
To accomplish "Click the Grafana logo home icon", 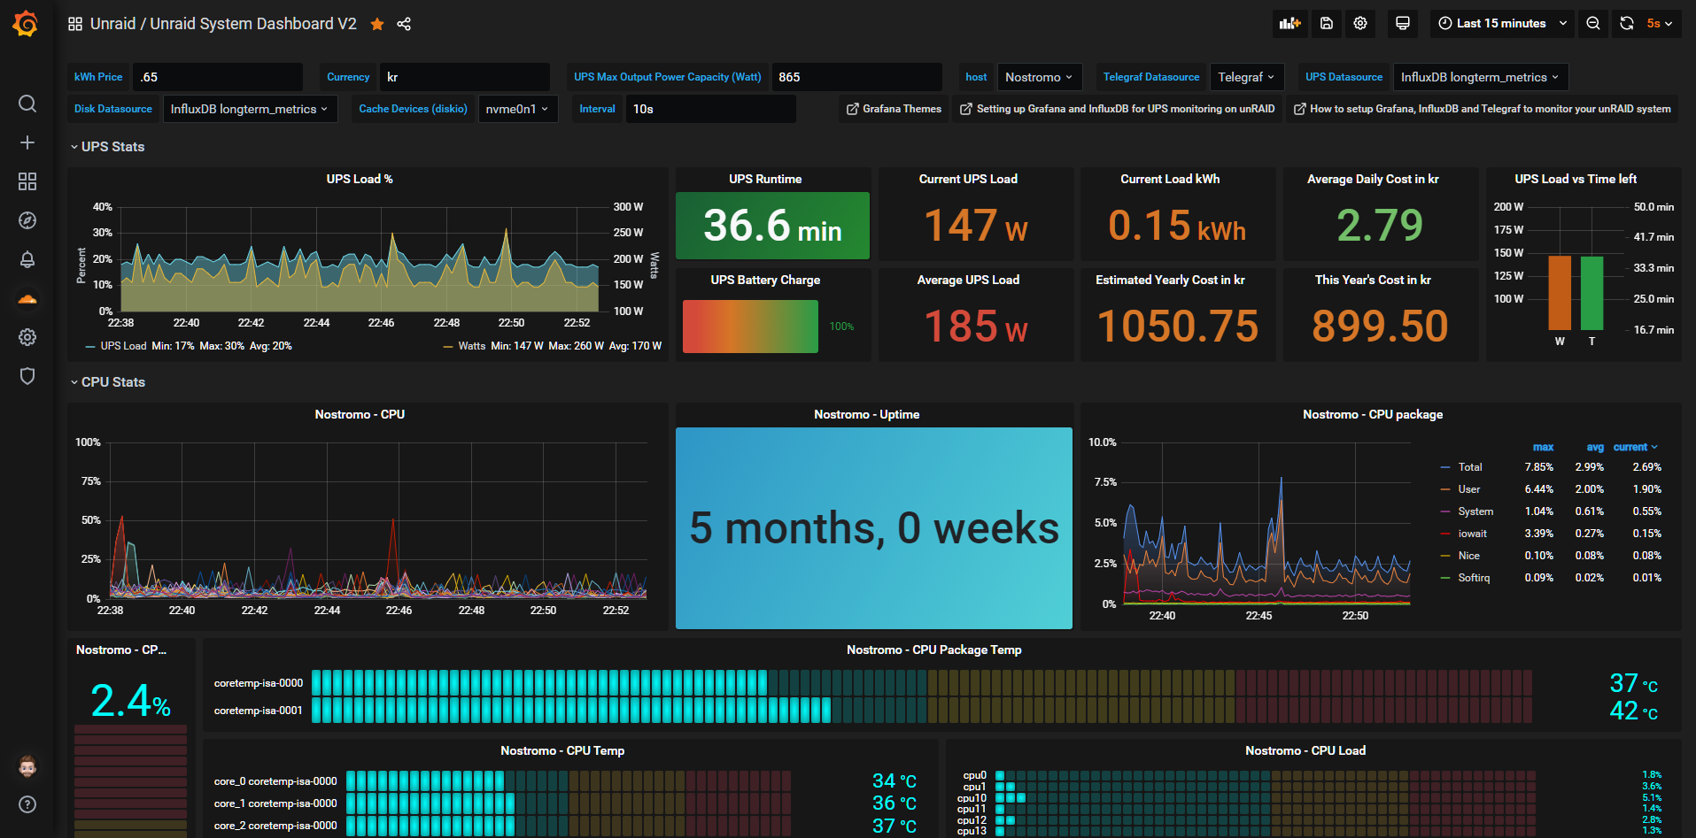I will 26,24.
